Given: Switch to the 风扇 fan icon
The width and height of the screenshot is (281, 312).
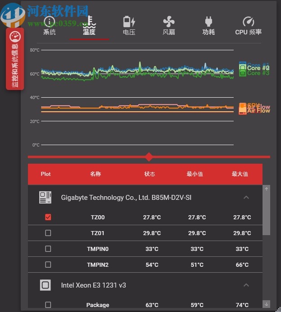Looking at the screenshot, I should pos(169,22).
